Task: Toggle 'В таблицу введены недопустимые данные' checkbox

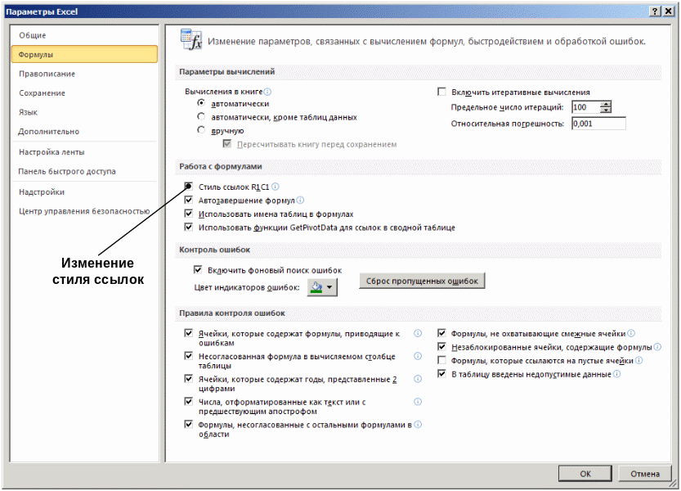Action: coord(441,374)
